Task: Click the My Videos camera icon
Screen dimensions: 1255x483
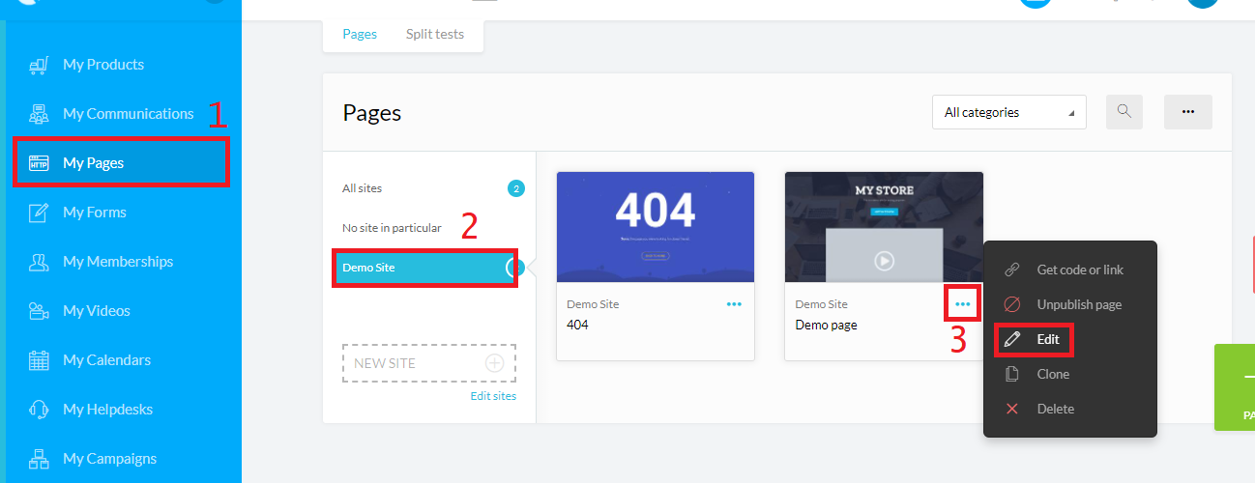Action: point(39,311)
